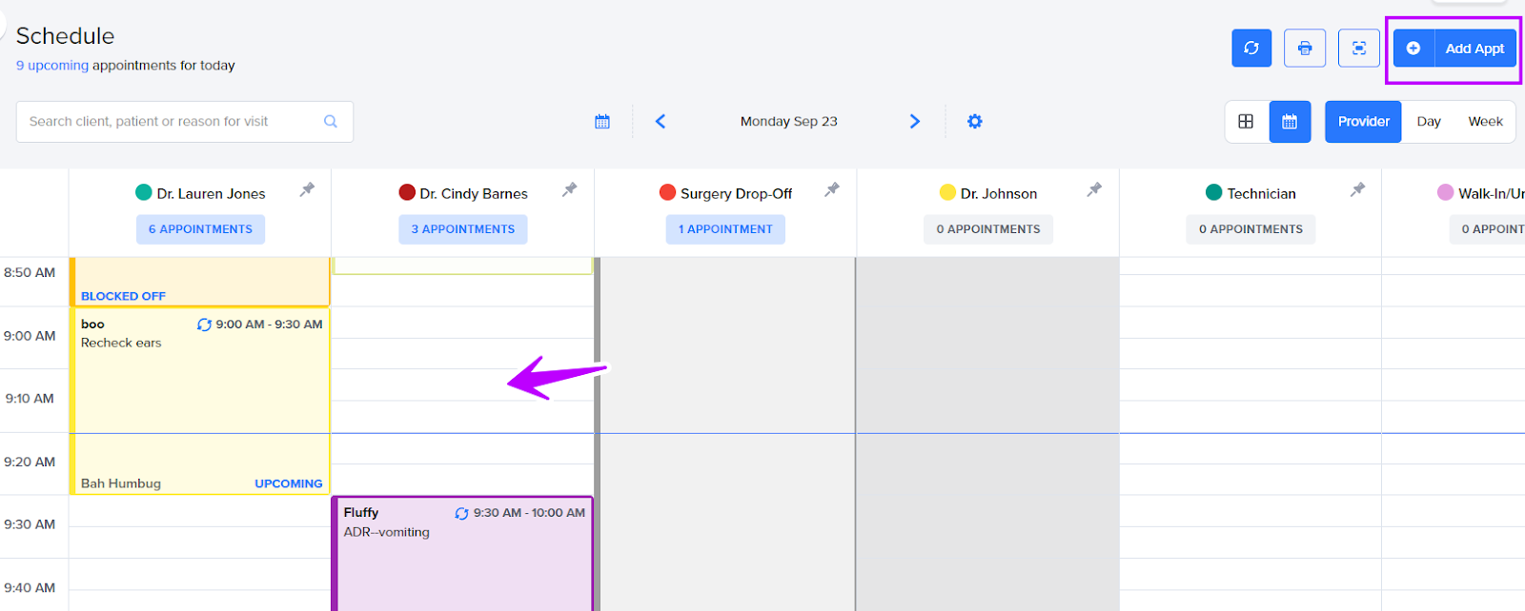Click the Monday Sep 23 date label
The height and width of the screenshot is (611, 1525).
[788, 122]
